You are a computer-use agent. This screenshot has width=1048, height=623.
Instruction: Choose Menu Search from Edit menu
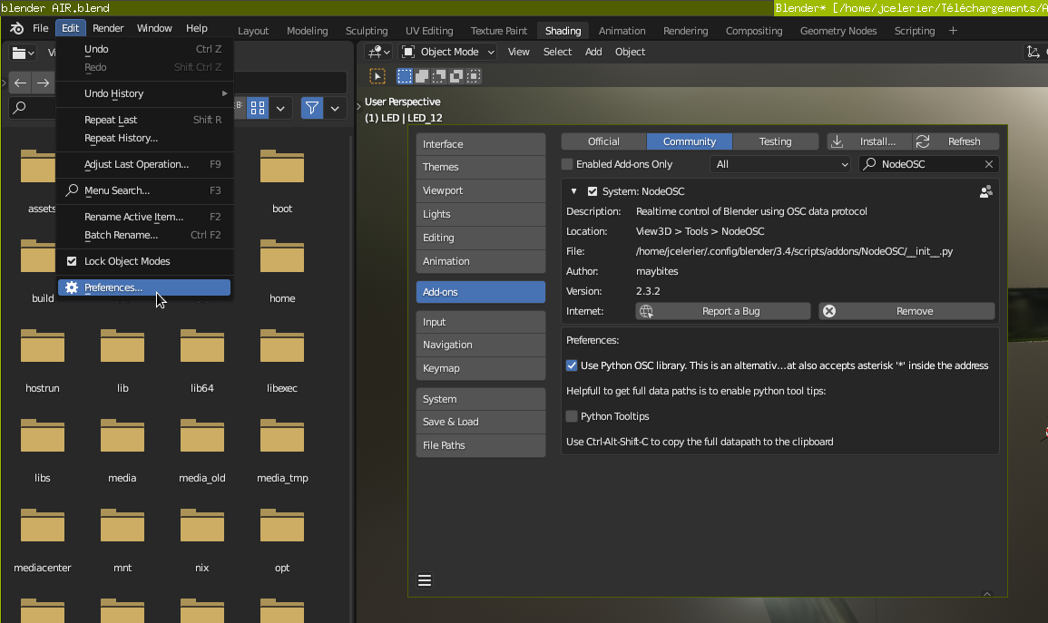145,190
